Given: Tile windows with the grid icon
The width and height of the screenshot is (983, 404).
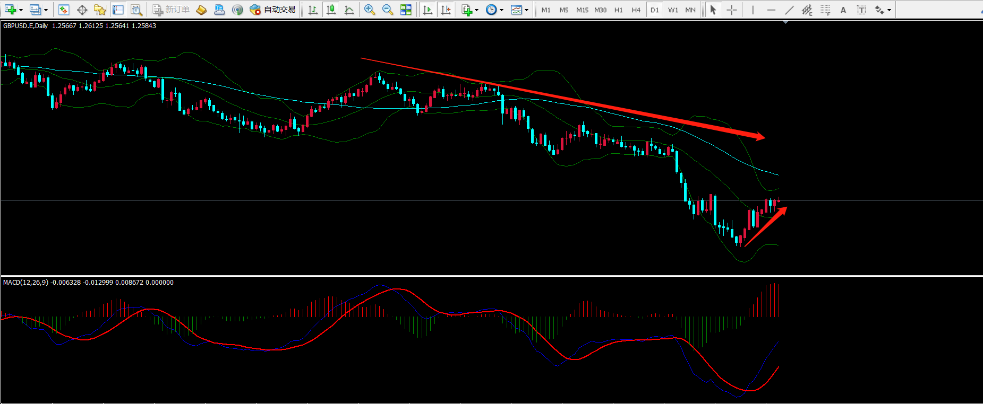Looking at the screenshot, I should pos(406,10).
